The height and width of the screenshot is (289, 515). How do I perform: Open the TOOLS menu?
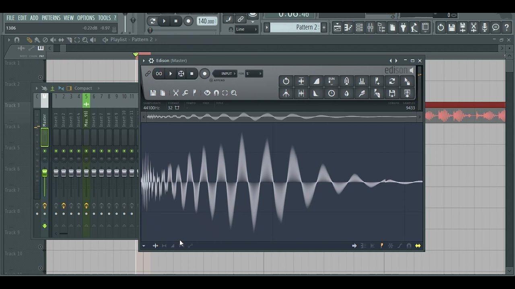[x=104, y=18]
